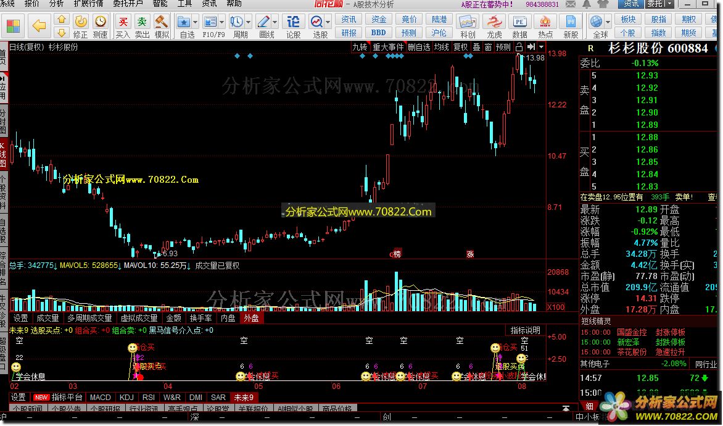Click the BBD button
This screenshot has height=426, width=723.
click(379, 33)
